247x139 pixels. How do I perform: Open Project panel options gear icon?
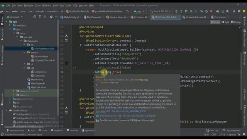tap(51, 17)
